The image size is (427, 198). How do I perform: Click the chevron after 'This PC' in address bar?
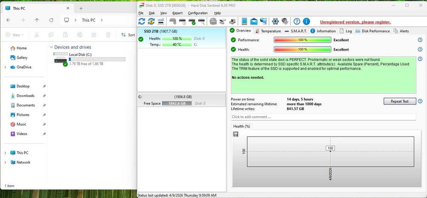(102, 20)
